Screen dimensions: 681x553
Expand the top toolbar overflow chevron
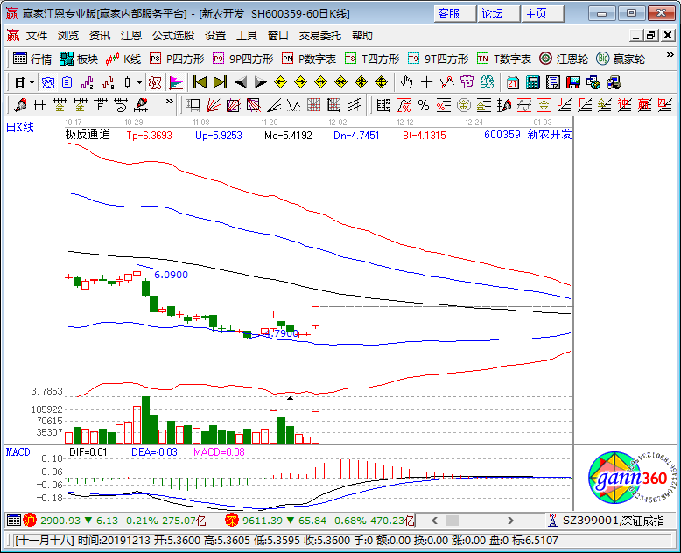[670, 55]
